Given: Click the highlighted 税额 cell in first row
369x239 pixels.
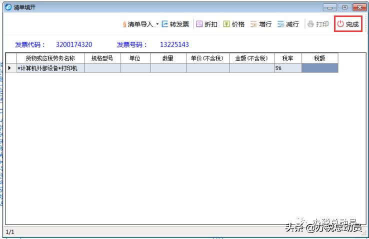Looking at the screenshot, I should point(320,68).
